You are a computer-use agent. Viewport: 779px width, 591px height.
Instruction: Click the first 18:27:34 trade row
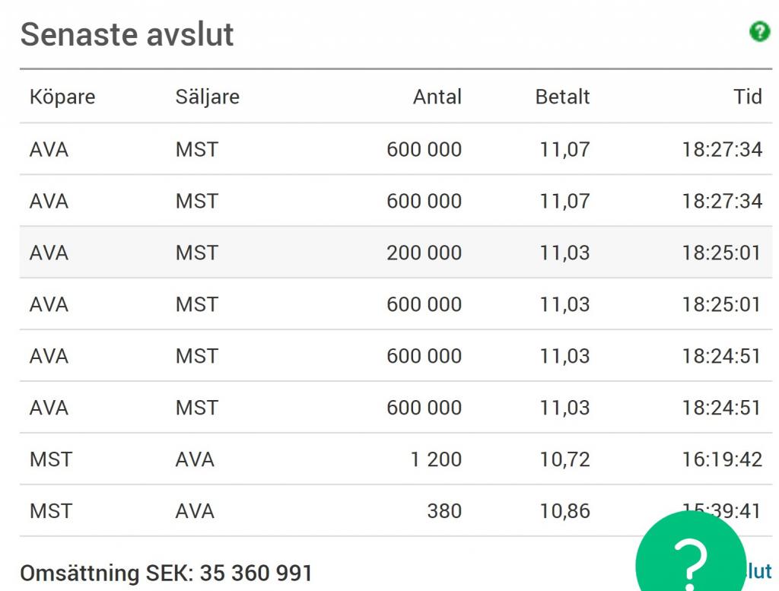(x=396, y=149)
